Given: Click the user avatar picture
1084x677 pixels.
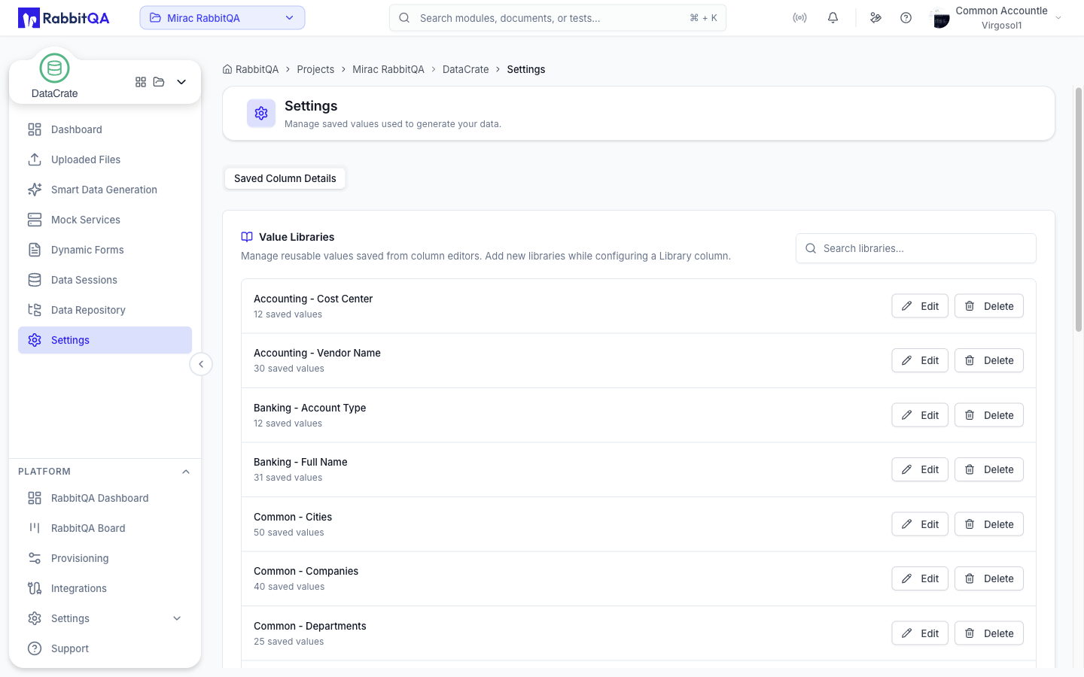Looking at the screenshot, I should [939, 18].
